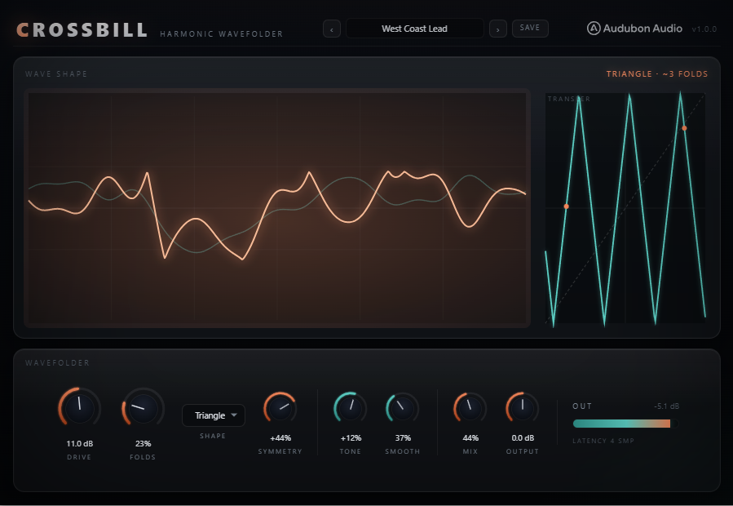Click the Smooth knob
The image size is (733, 506).
(403, 409)
